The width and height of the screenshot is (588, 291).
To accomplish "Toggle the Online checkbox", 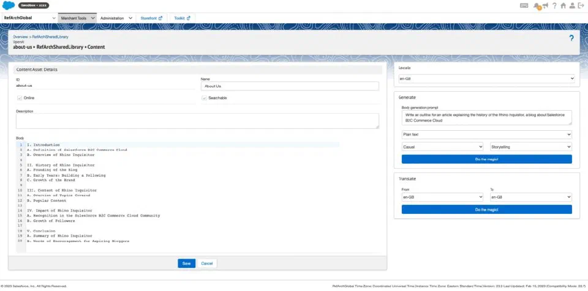I will tap(19, 98).
